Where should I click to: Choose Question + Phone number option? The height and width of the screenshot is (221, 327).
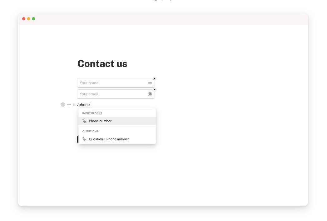click(117, 139)
